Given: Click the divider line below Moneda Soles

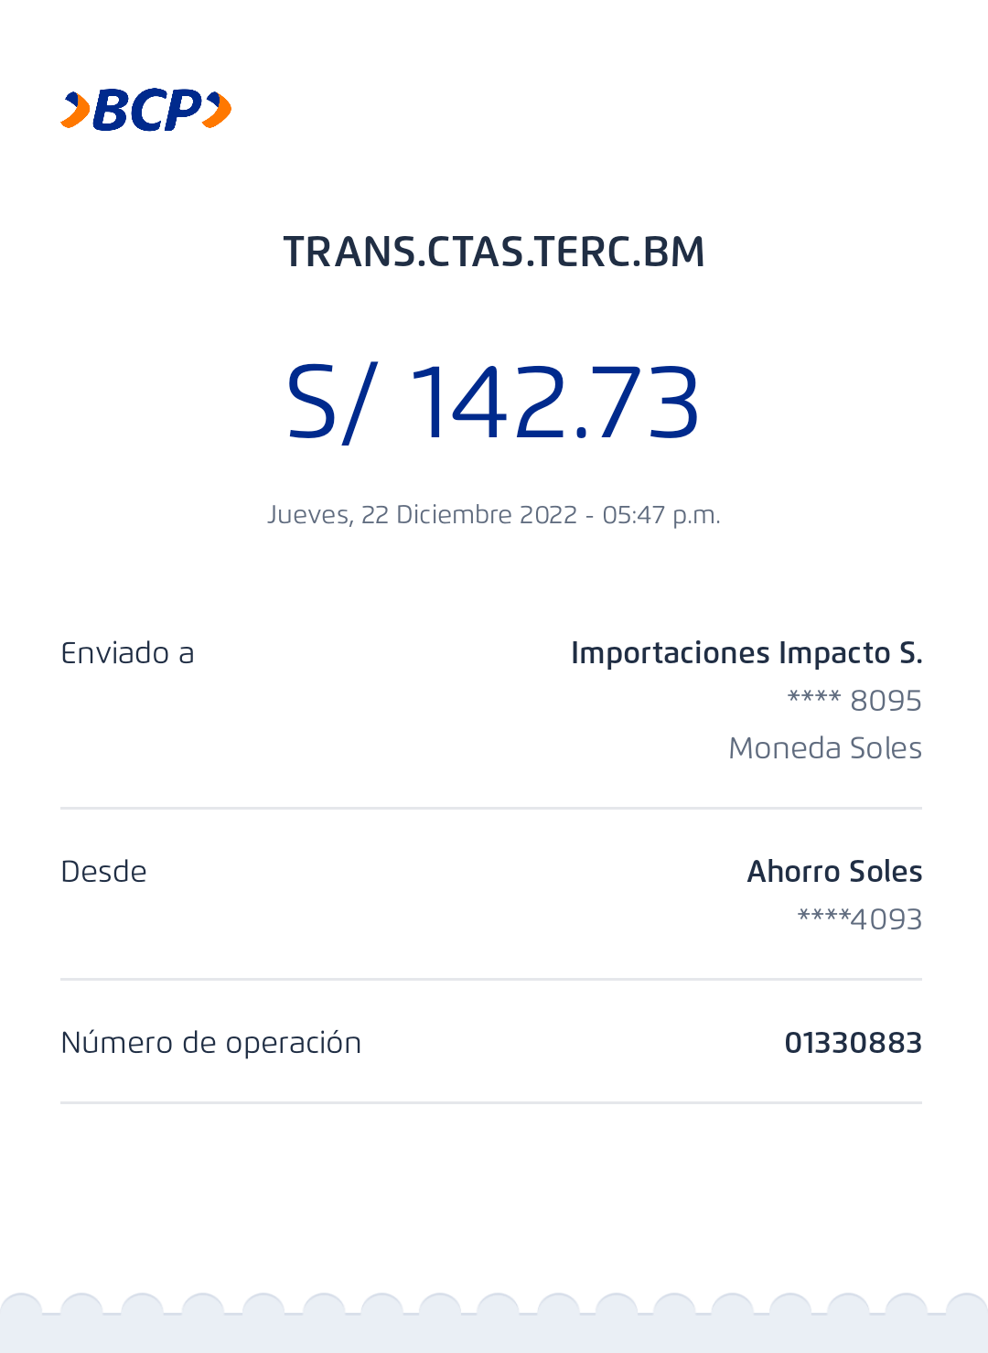Looking at the screenshot, I should coord(491,808).
